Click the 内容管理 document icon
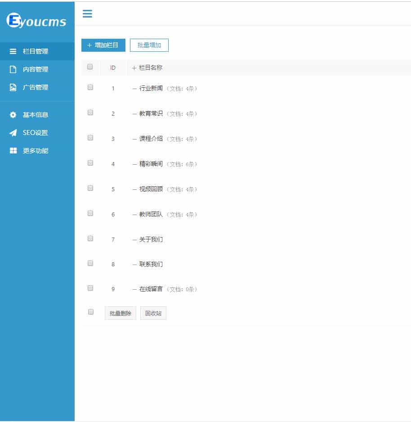 point(13,69)
